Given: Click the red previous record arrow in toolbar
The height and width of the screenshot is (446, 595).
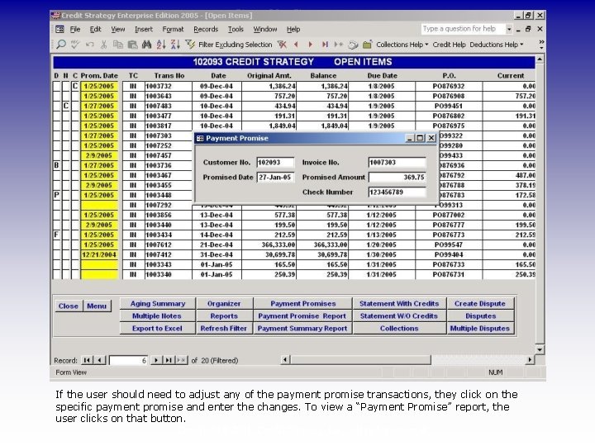Looking at the screenshot, I should pyautogui.click(x=296, y=45).
